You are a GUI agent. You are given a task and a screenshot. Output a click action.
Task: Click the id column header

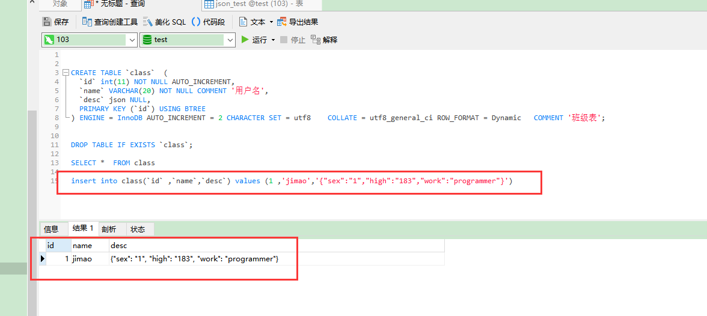click(x=58, y=246)
